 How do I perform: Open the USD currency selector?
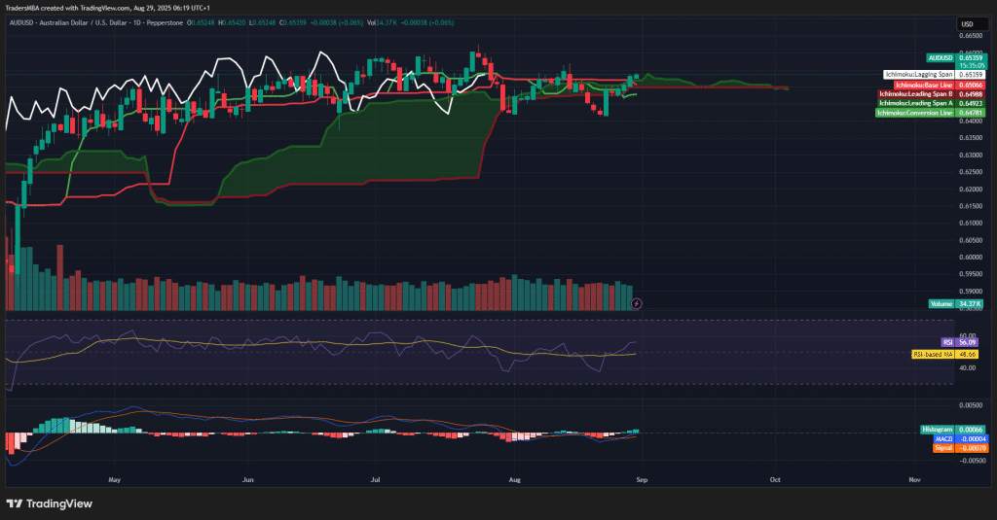(x=967, y=24)
